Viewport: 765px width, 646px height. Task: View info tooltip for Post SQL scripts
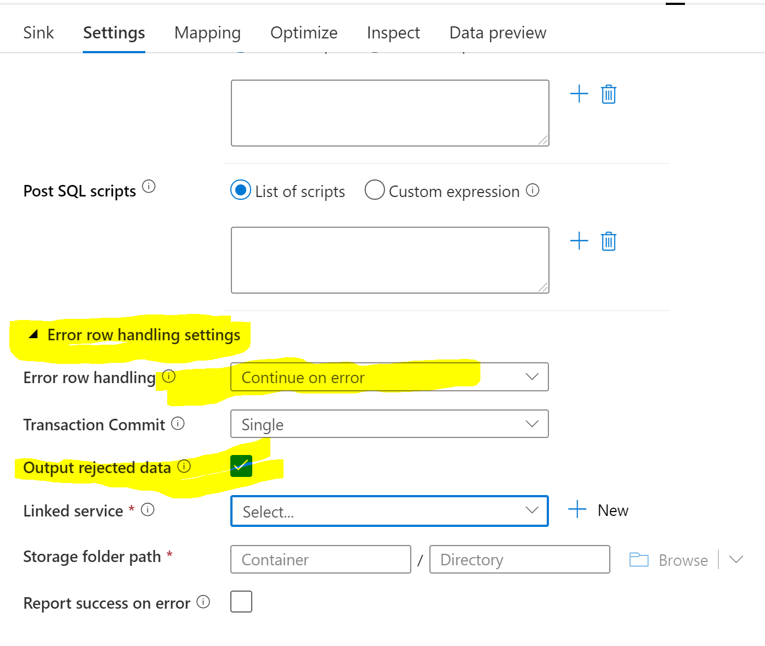149,186
